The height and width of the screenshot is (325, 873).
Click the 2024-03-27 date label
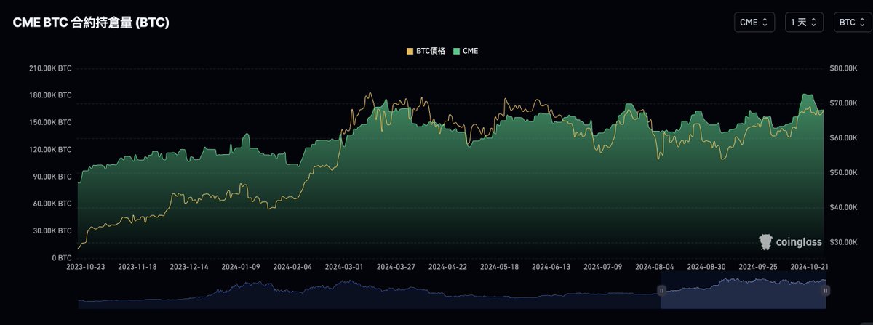(x=396, y=267)
